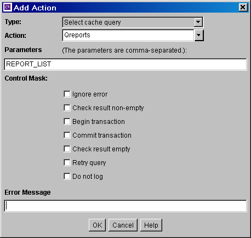The image size is (251, 238).
Task: Click the Parameters label
Action: tap(23, 50)
